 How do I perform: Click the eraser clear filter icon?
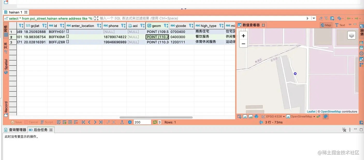click(x=321, y=18)
